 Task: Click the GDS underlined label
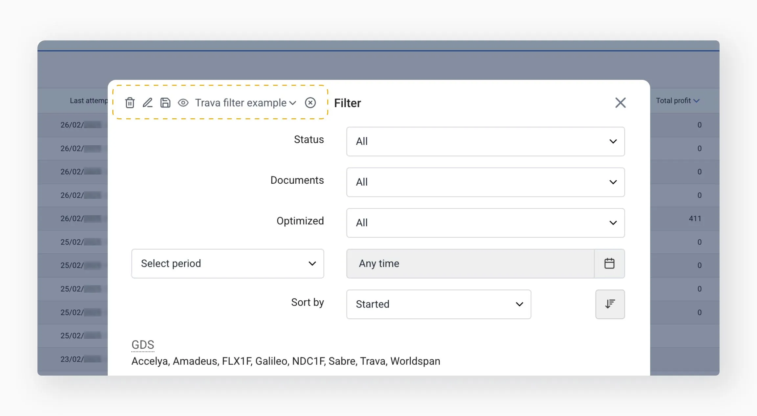143,345
